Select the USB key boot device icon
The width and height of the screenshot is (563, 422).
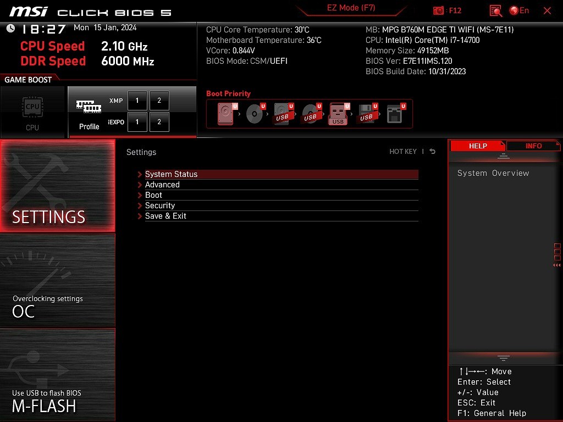[x=339, y=114]
